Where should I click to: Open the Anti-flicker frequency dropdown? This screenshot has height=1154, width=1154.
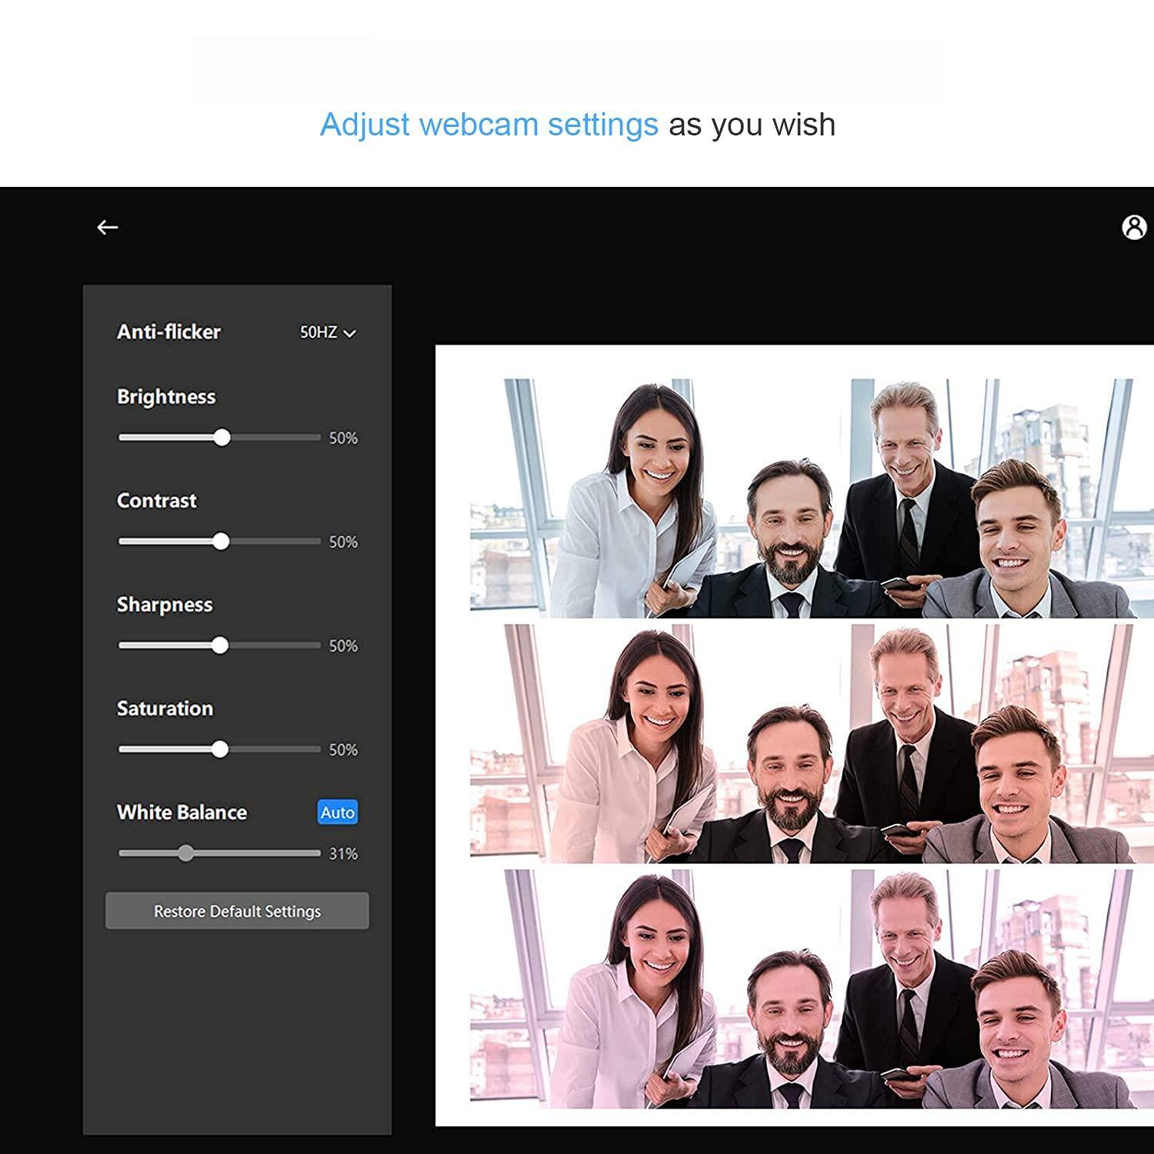point(326,332)
